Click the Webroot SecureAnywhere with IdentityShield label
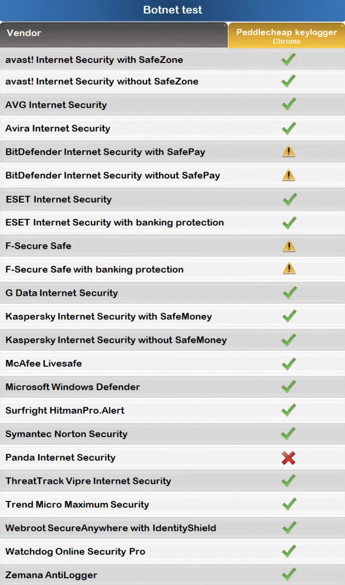The width and height of the screenshot is (345, 585). (x=110, y=528)
